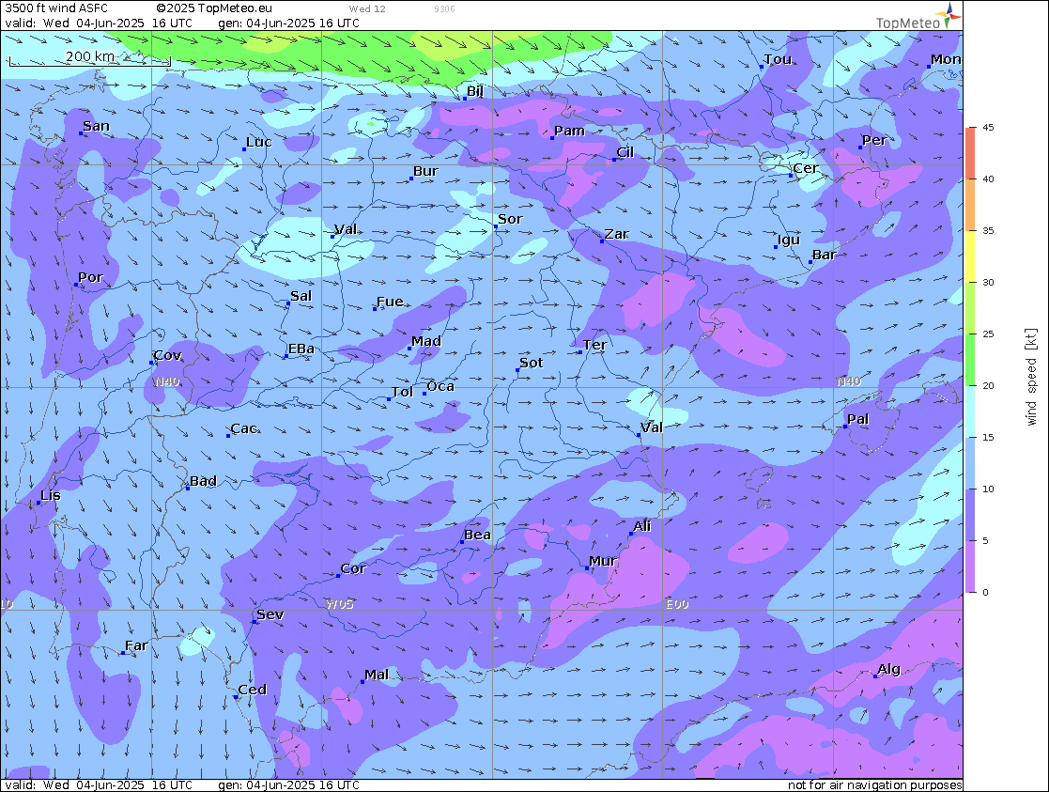This screenshot has height=792, width=1049.
Task: Click the 'Alg' city label
Action: pyautogui.click(x=888, y=669)
